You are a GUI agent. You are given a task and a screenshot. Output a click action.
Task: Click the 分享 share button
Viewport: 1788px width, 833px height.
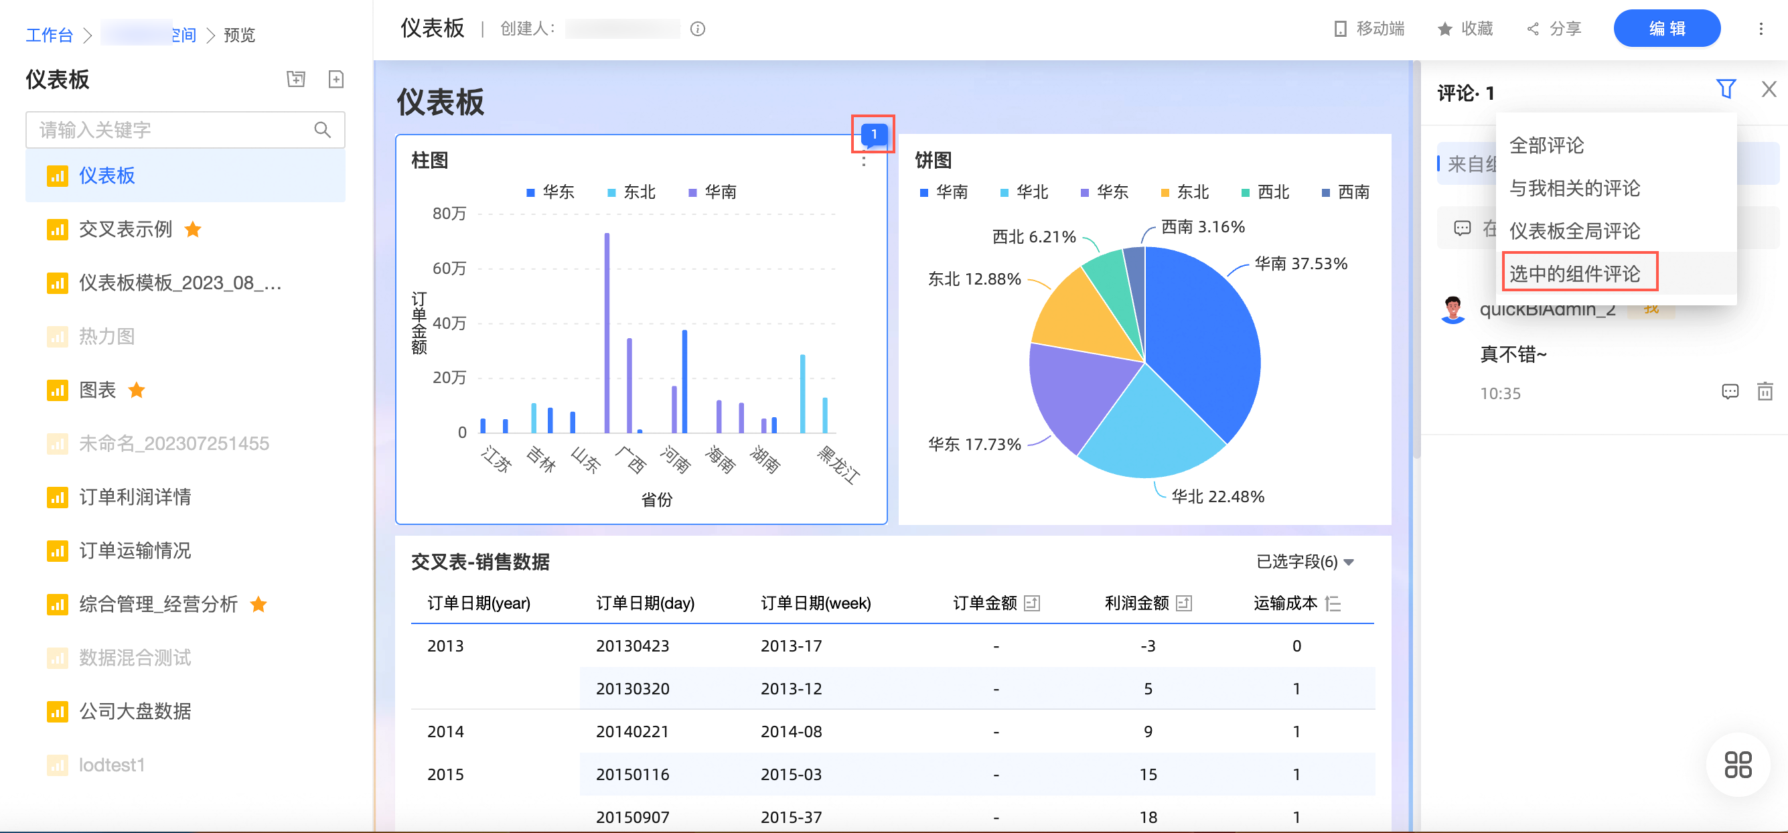1554,29
